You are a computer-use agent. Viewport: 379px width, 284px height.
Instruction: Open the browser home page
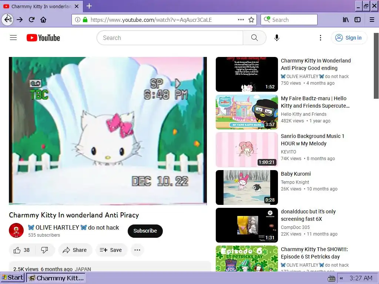(43, 20)
